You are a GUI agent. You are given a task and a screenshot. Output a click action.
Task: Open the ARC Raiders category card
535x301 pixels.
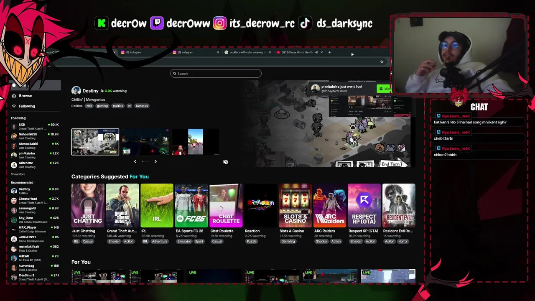[x=330, y=206]
